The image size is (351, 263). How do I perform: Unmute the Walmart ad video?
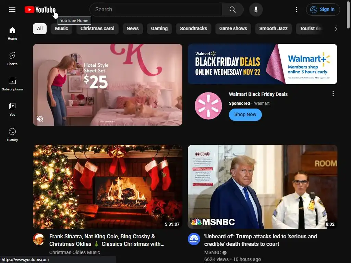point(40,119)
